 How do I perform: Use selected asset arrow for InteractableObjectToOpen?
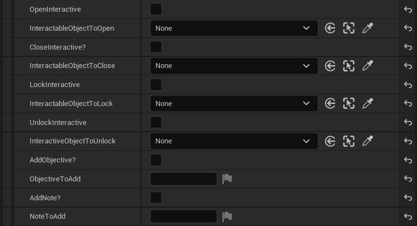(330, 28)
